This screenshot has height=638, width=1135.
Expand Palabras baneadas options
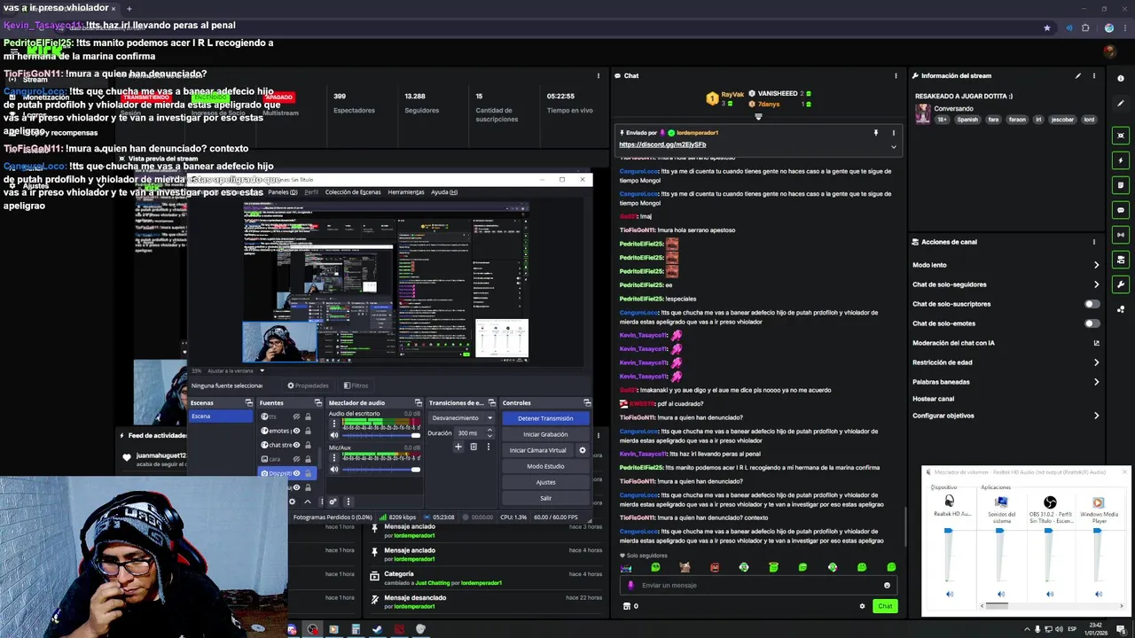[x=1096, y=382]
